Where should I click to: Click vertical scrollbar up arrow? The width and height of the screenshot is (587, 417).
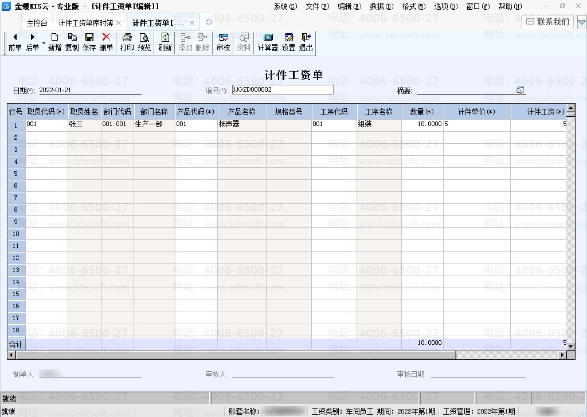click(x=570, y=109)
